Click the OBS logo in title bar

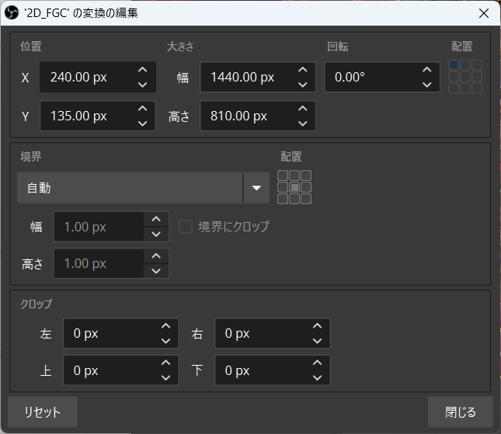pyautogui.click(x=12, y=13)
